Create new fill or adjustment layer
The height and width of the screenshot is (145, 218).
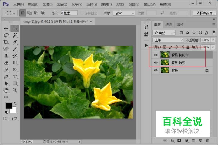click(x=186, y=140)
